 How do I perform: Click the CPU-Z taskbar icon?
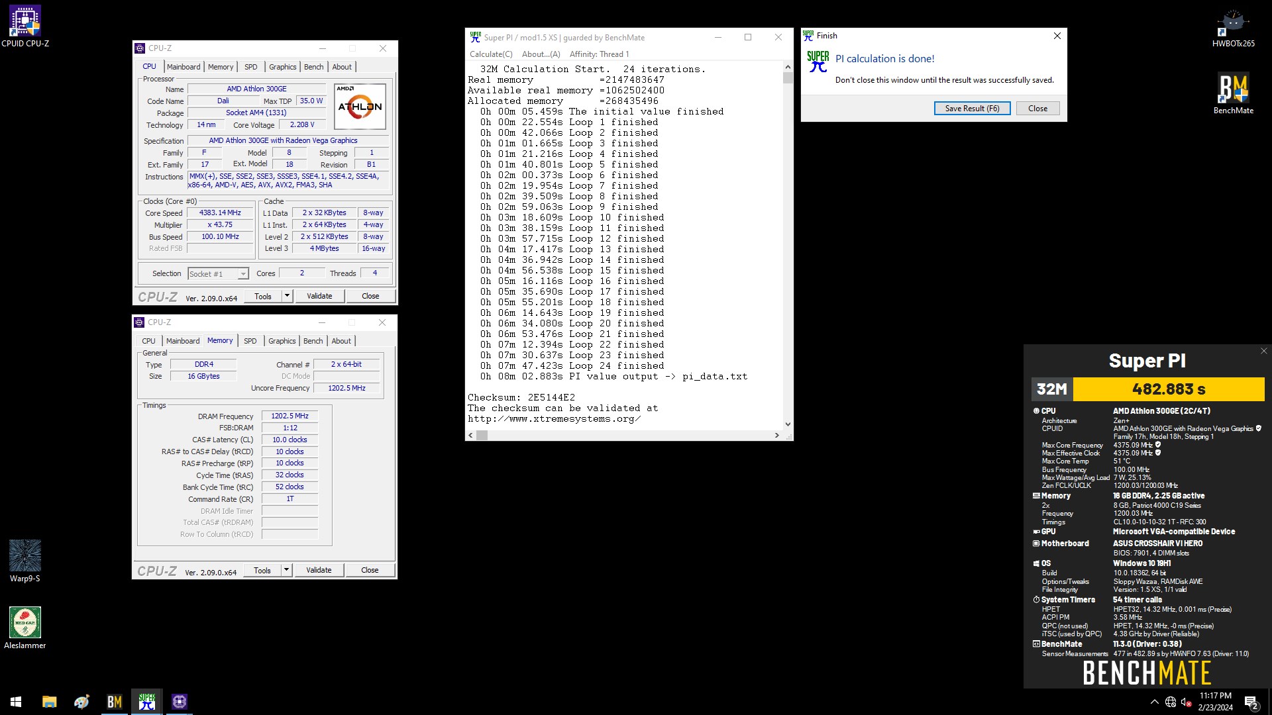(x=180, y=702)
